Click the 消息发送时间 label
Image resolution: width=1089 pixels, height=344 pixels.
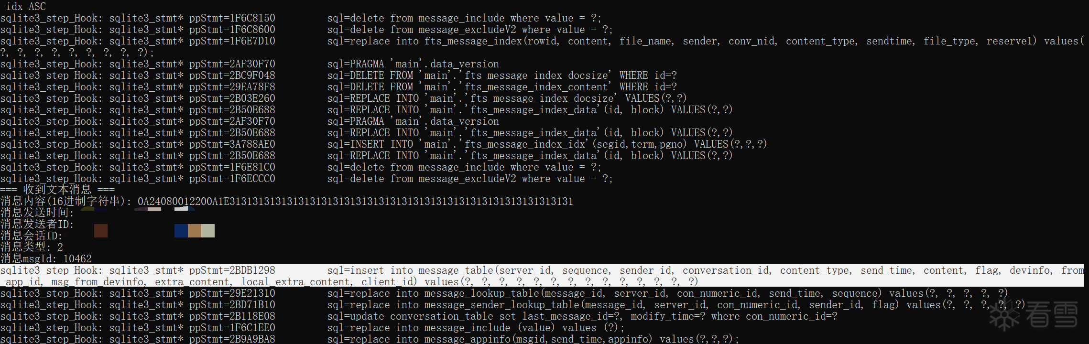pos(37,213)
